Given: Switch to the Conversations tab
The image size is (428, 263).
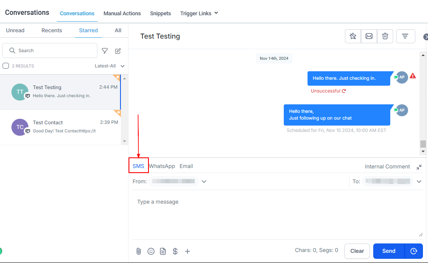Looking at the screenshot, I should (x=77, y=14).
